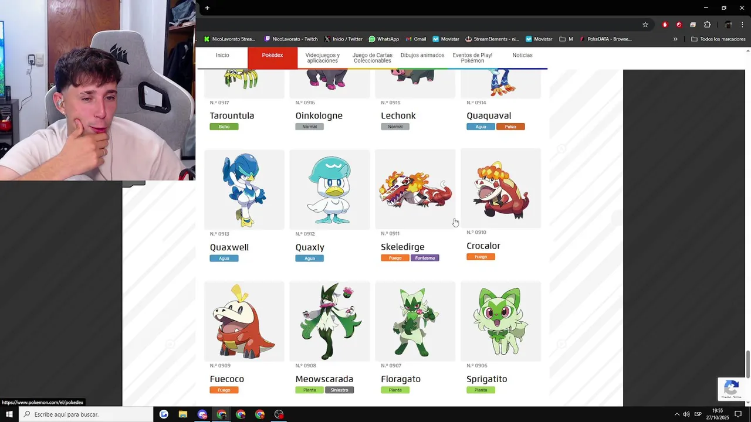Image resolution: width=751 pixels, height=422 pixels.
Task: Go to the Inicio nav tab
Action: pyautogui.click(x=222, y=55)
